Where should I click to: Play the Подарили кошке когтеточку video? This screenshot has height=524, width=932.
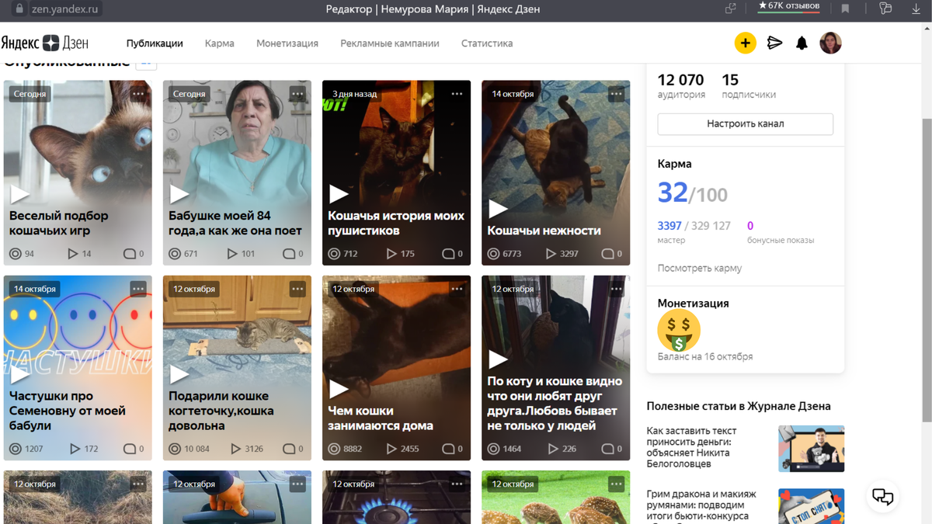[x=179, y=374]
